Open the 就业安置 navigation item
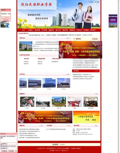The image size is (120, 153). point(65,30)
